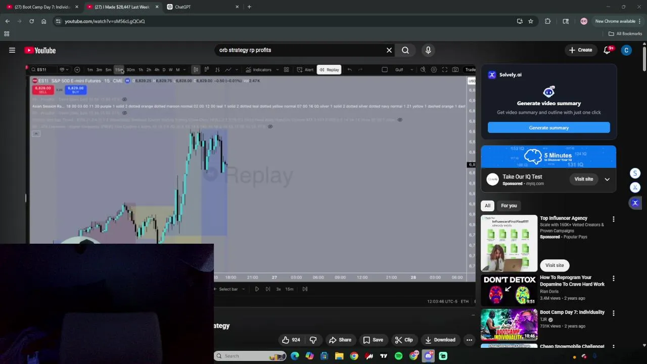
Task: Start voice search with the microphone icon
Action: 428,50
